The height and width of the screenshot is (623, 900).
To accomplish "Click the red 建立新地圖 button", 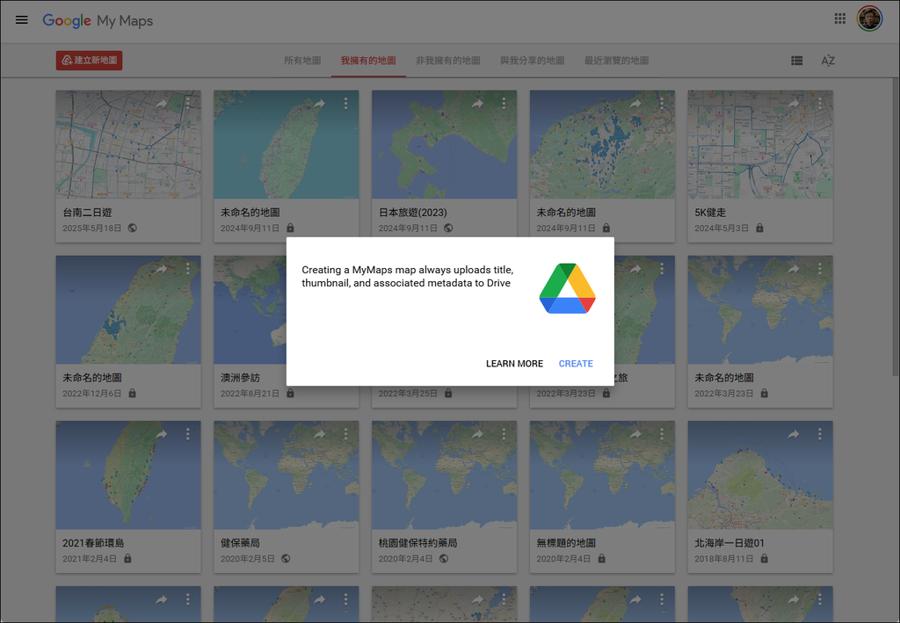I will (x=89, y=61).
